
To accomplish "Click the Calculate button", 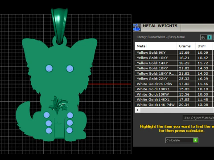I will click(x=182, y=140).
